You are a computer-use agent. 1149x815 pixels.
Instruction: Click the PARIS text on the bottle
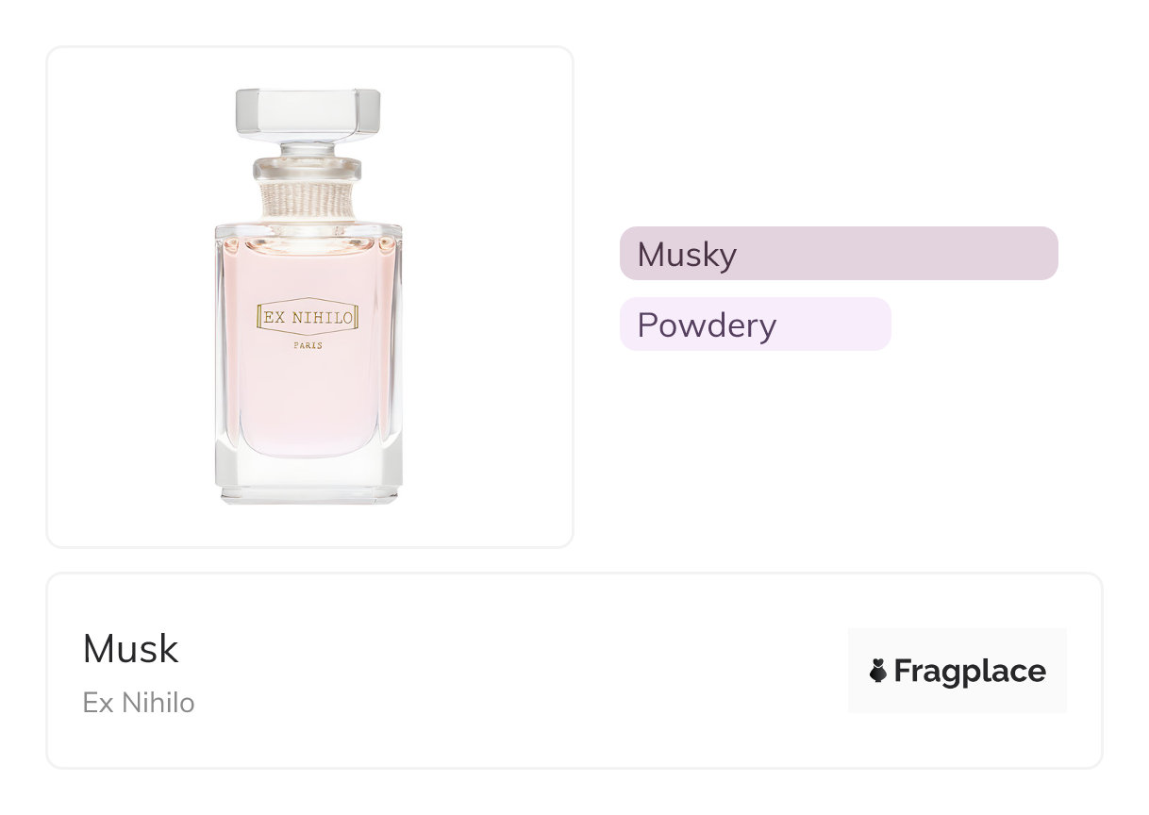pos(308,346)
